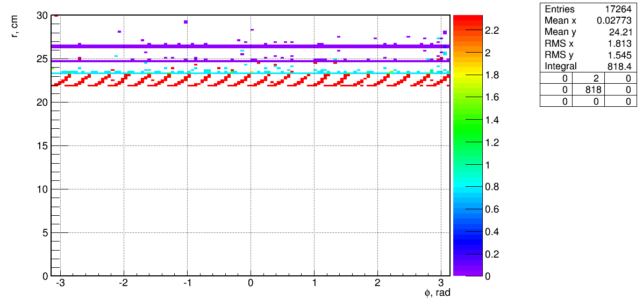Click the color scale label 0.4
The height and width of the screenshot is (307, 643).
[492, 232]
